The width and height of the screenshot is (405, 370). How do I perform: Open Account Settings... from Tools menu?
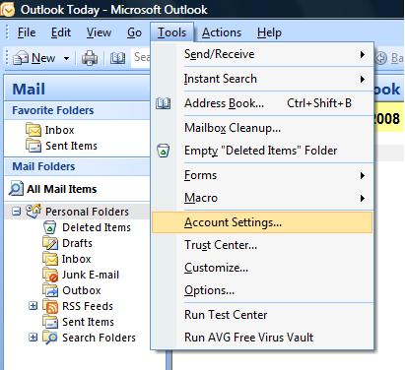point(262,222)
